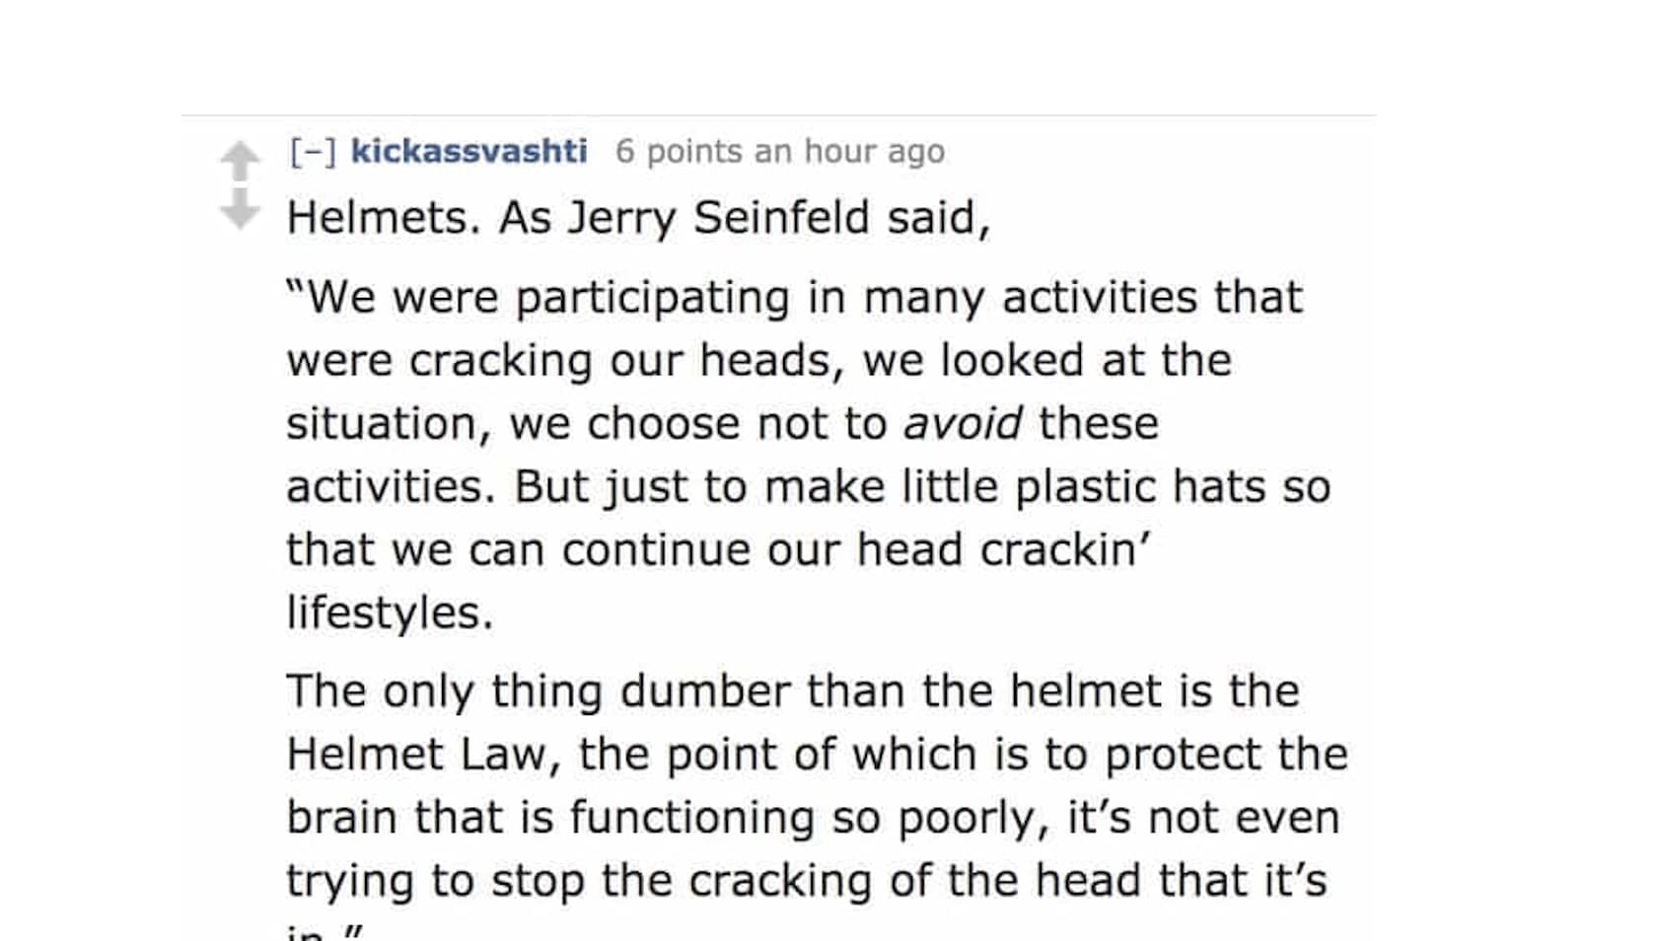Click the "6 points" score text
The image size is (1657, 941).
pyautogui.click(x=679, y=152)
